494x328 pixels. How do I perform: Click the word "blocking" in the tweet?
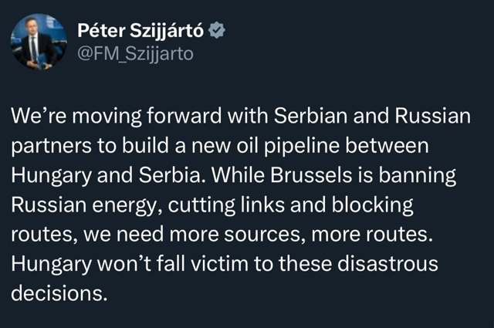372,205
